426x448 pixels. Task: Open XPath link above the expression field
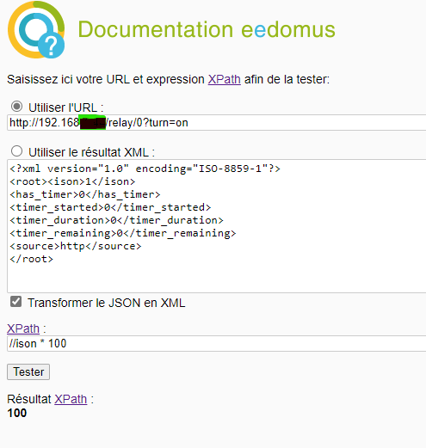(23, 328)
